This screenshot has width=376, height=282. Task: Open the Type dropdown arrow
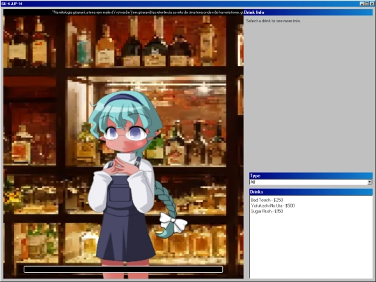pyautogui.click(x=370, y=182)
